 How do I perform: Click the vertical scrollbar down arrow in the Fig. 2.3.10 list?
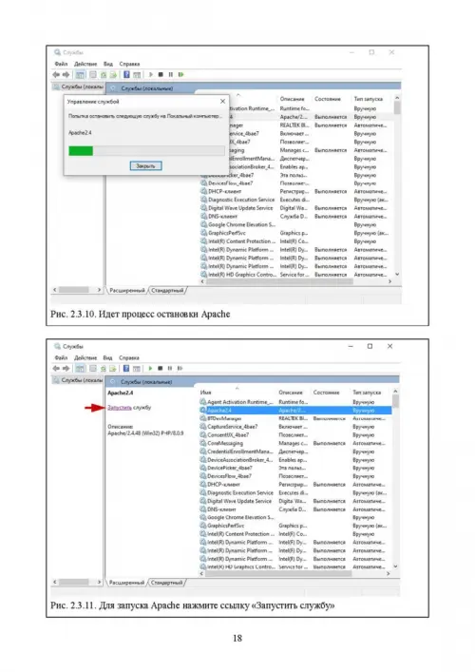click(397, 275)
